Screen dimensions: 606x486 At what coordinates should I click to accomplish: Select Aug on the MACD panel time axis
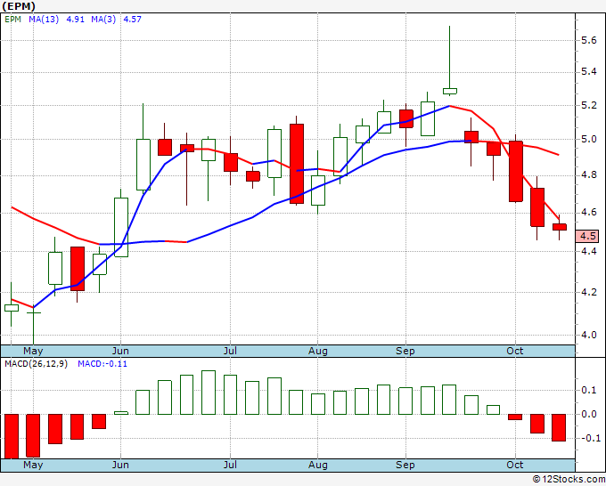point(317,465)
